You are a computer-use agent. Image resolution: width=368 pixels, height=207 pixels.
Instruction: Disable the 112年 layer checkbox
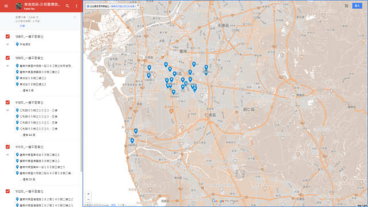tap(7, 191)
